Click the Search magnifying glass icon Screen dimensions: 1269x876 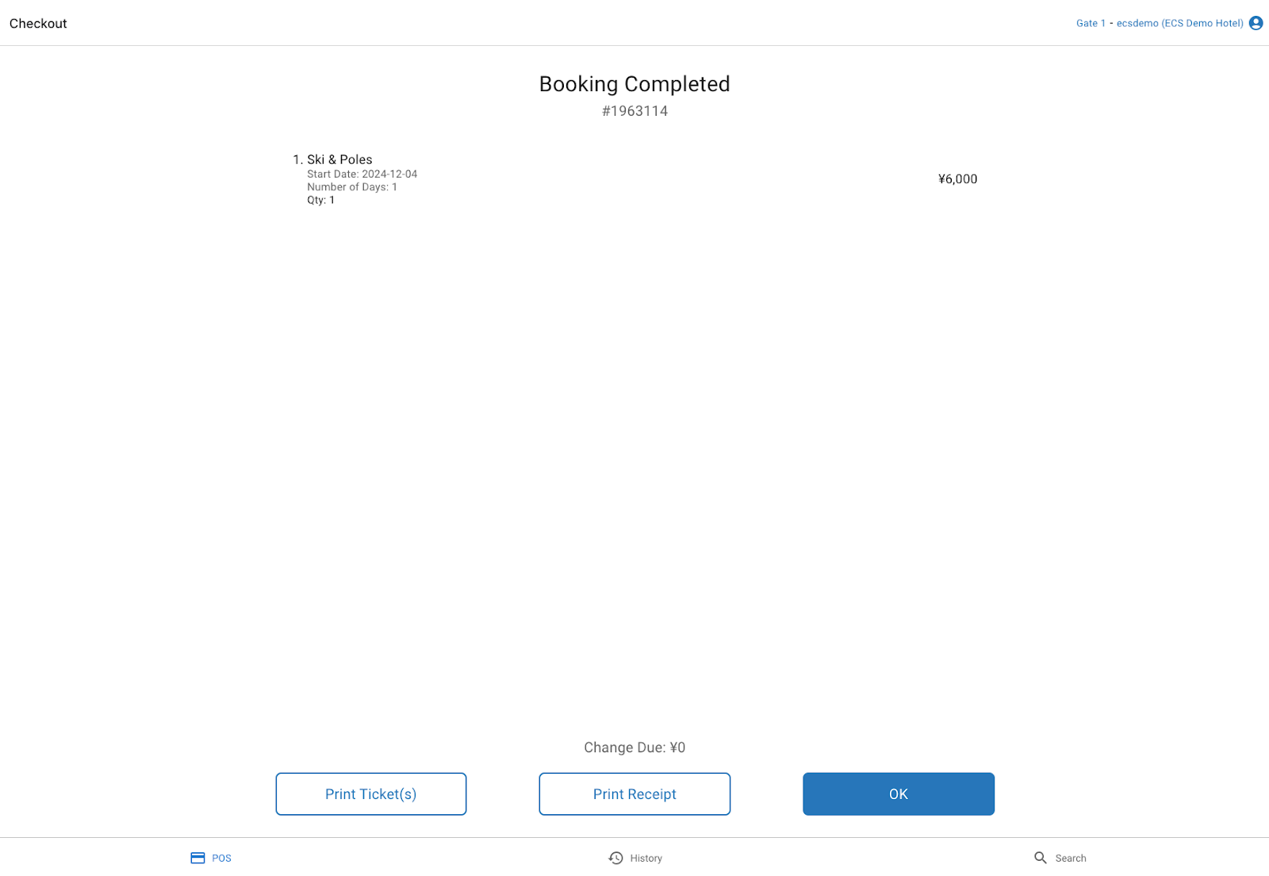pyautogui.click(x=1041, y=858)
